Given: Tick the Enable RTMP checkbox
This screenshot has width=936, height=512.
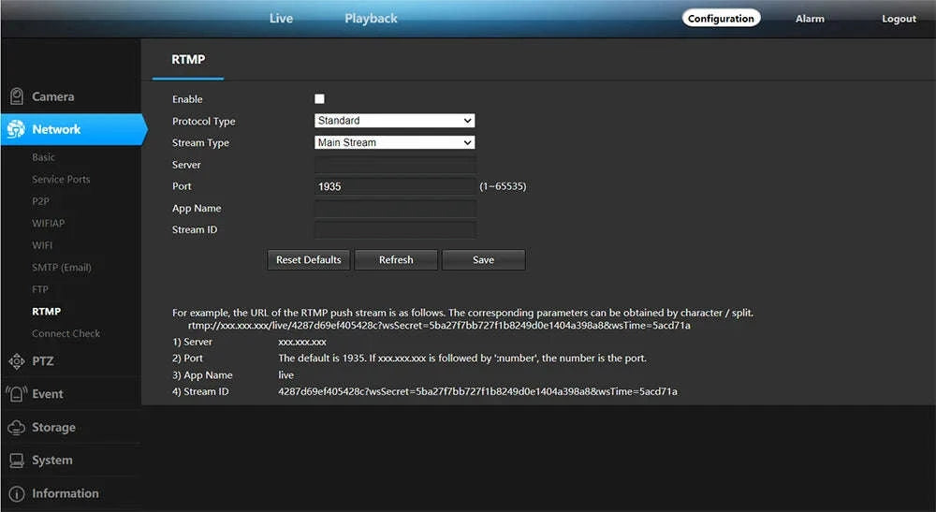Looking at the screenshot, I should [x=319, y=99].
